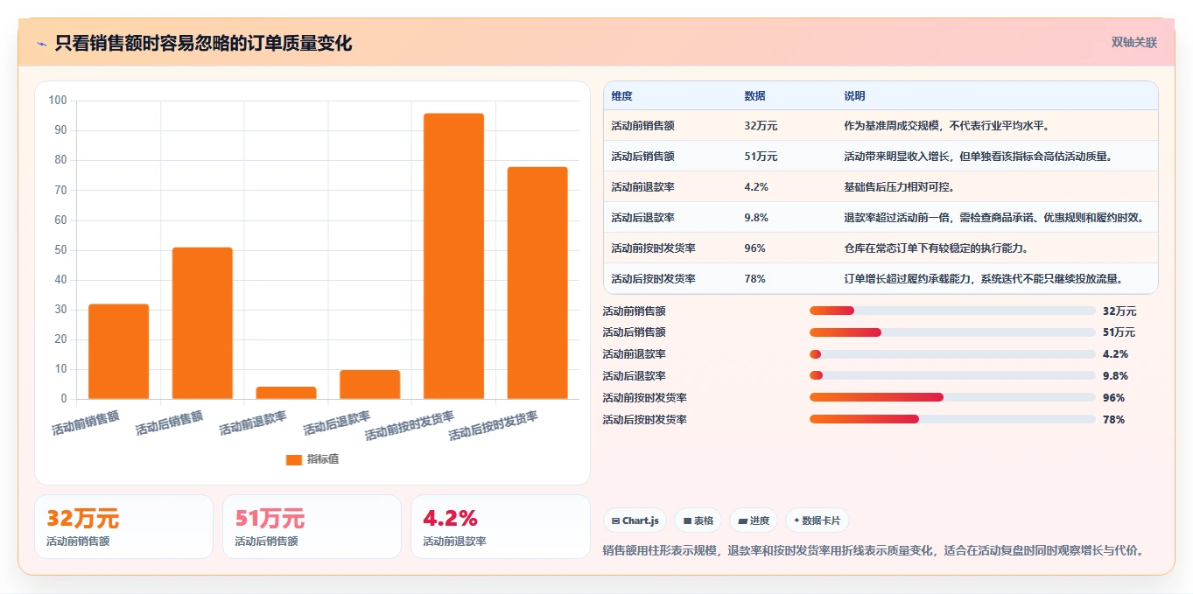Viewport: 1193px width, 594px height.
Task: Click the lightning icon beside the dashboard title
Action: pyautogui.click(x=41, y=44)
